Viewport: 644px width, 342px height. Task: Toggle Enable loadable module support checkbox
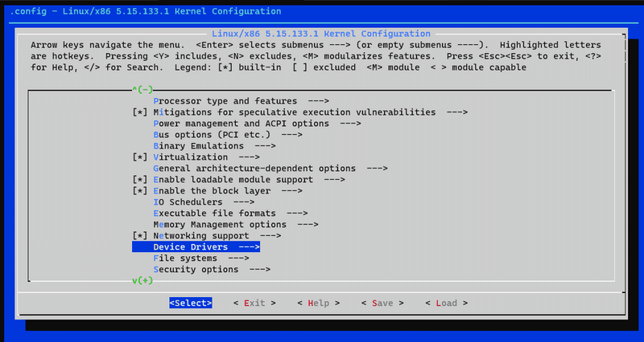pyautogui.click(x=139, y=180)
